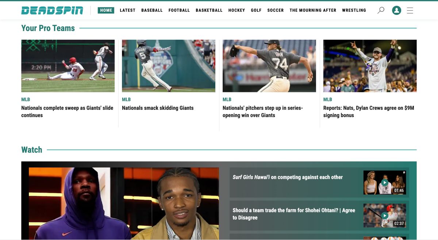Open the LATEST news section
438x240 pixels.
[x=127, y=10]
